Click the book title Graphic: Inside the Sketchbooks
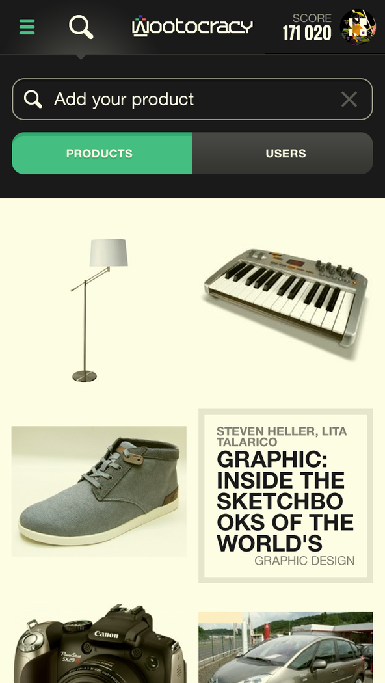385x683 pixels. [x=285, y=502]
